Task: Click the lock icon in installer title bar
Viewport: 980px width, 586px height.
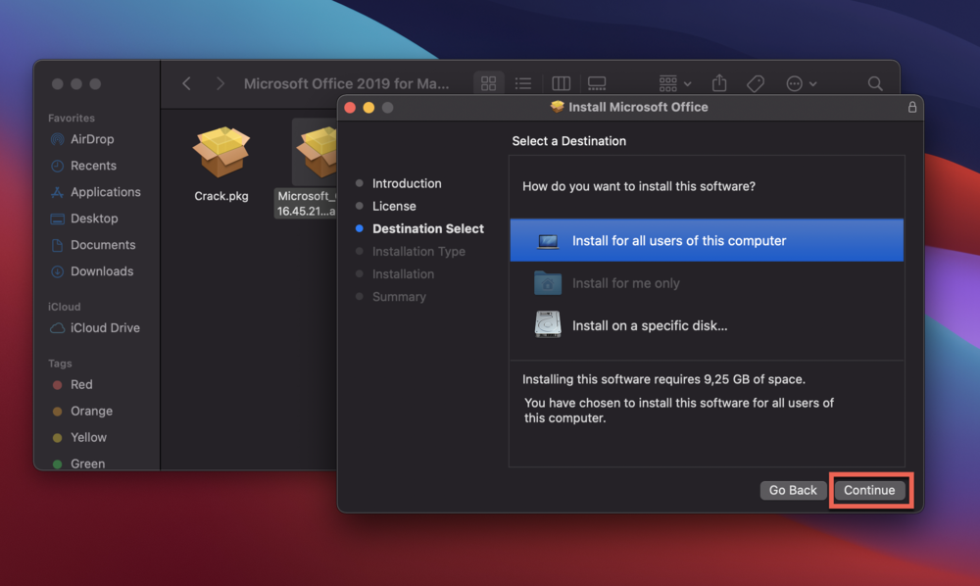Action: pyautogui.click(x=912, y=108)
